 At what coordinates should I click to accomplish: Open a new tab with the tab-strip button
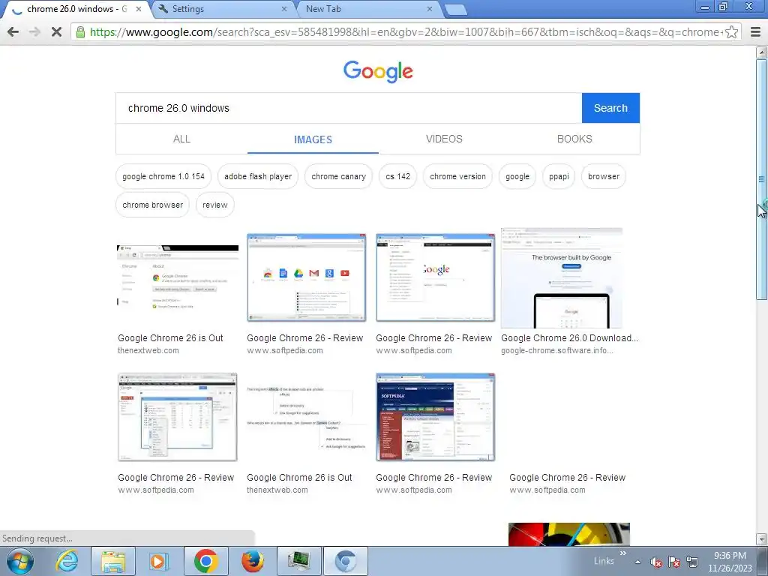tap(455, 9)
